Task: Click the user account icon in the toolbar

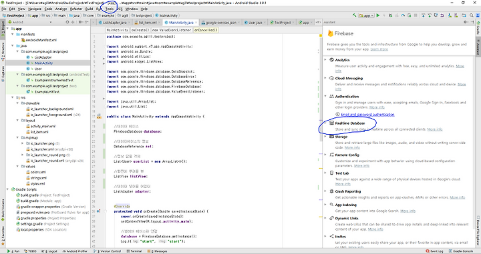Action: point(478,15)
